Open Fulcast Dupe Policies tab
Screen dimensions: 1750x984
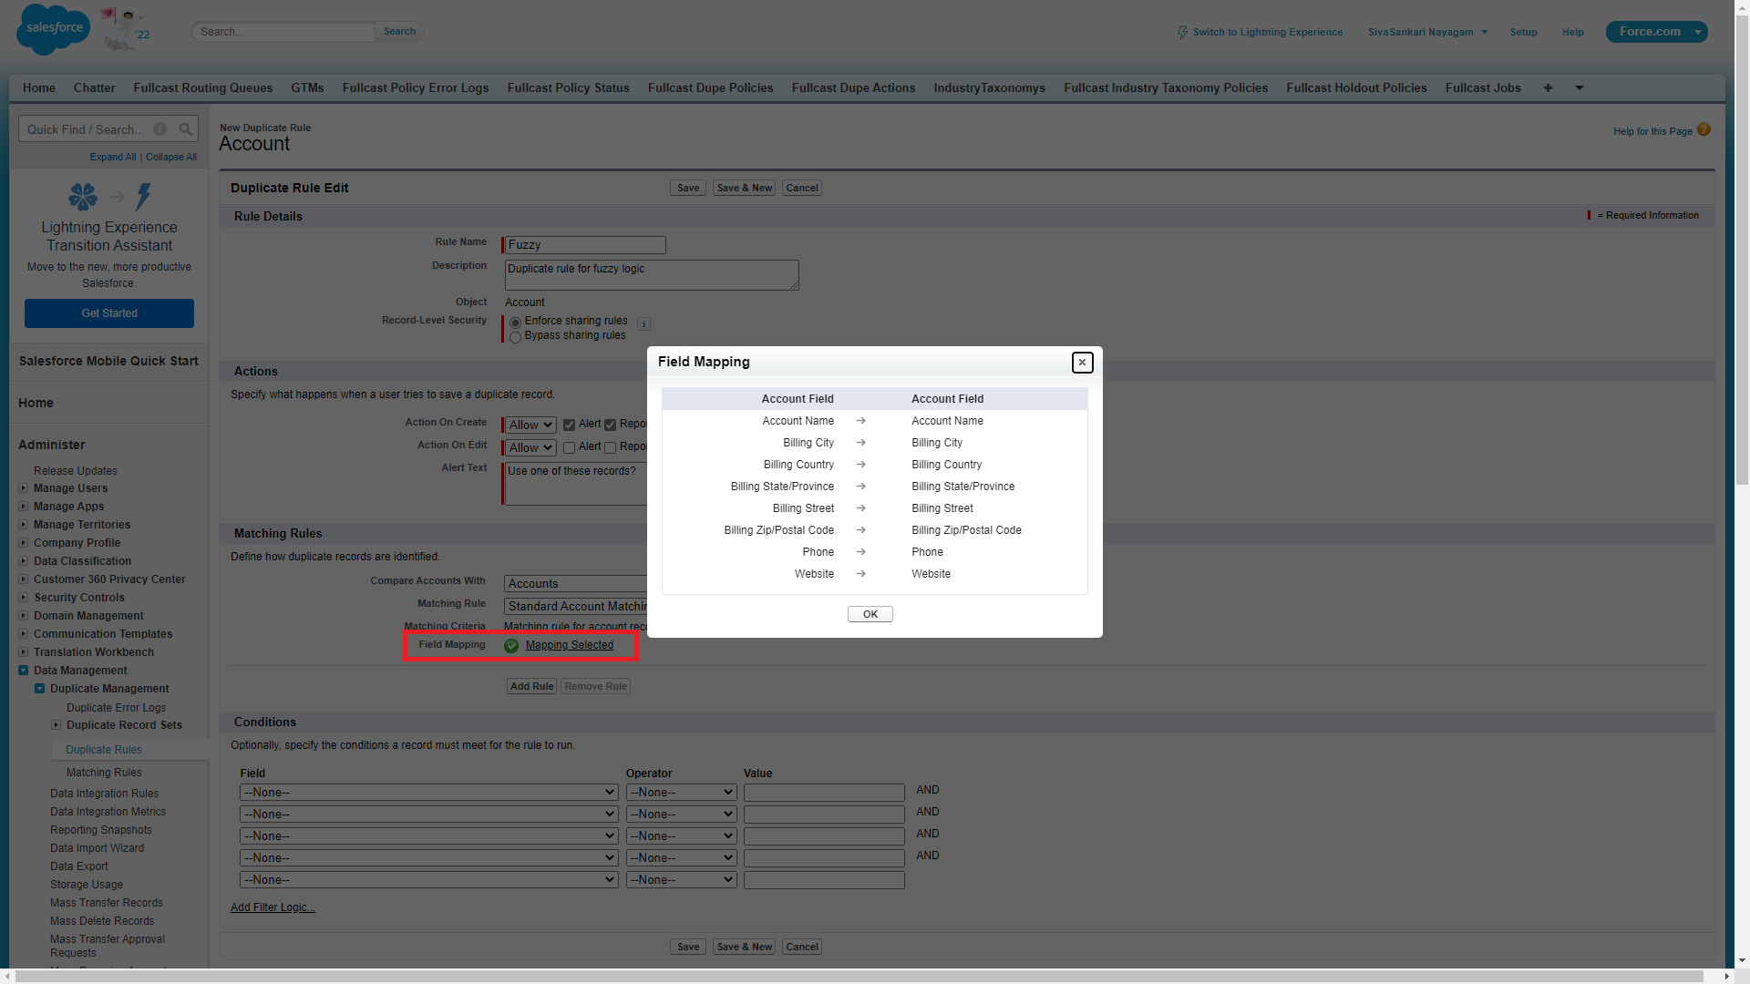point(711,88)
